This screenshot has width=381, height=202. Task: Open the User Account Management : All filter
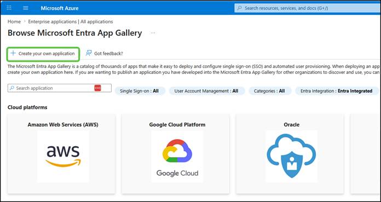pos(206,91)
